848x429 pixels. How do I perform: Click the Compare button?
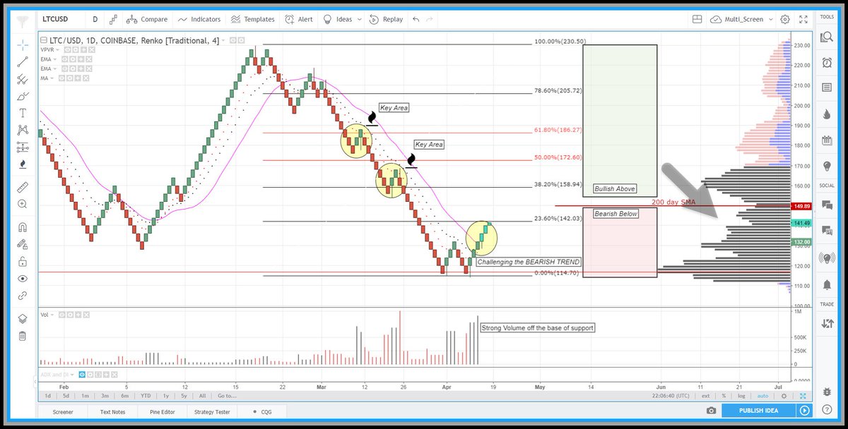coord(146,19)
